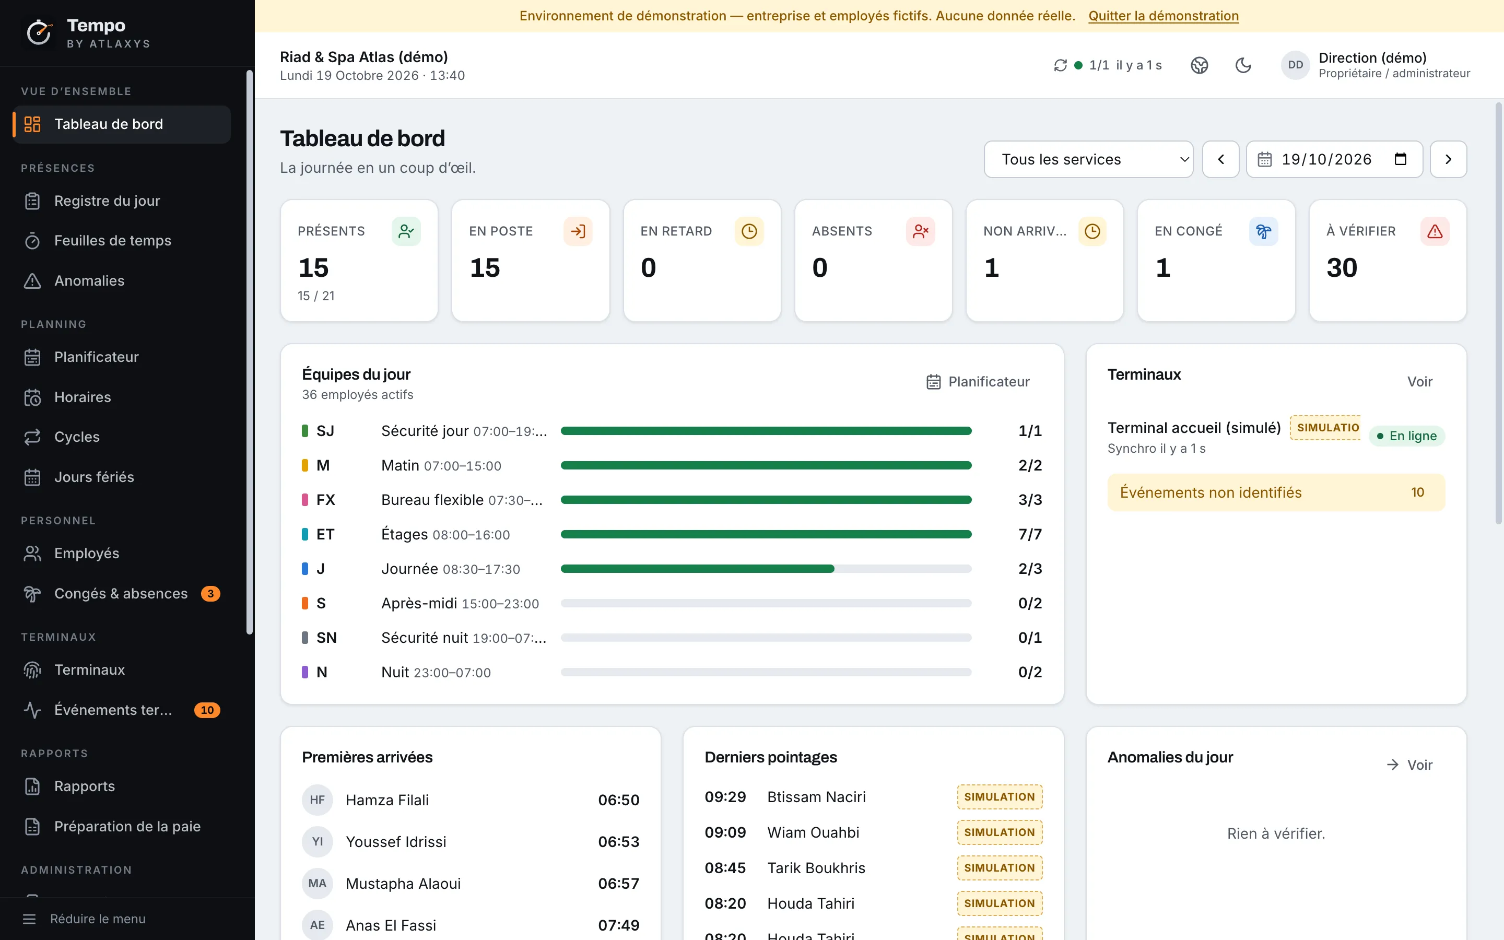Click the sync refresh icon in header

(1060, 65)
